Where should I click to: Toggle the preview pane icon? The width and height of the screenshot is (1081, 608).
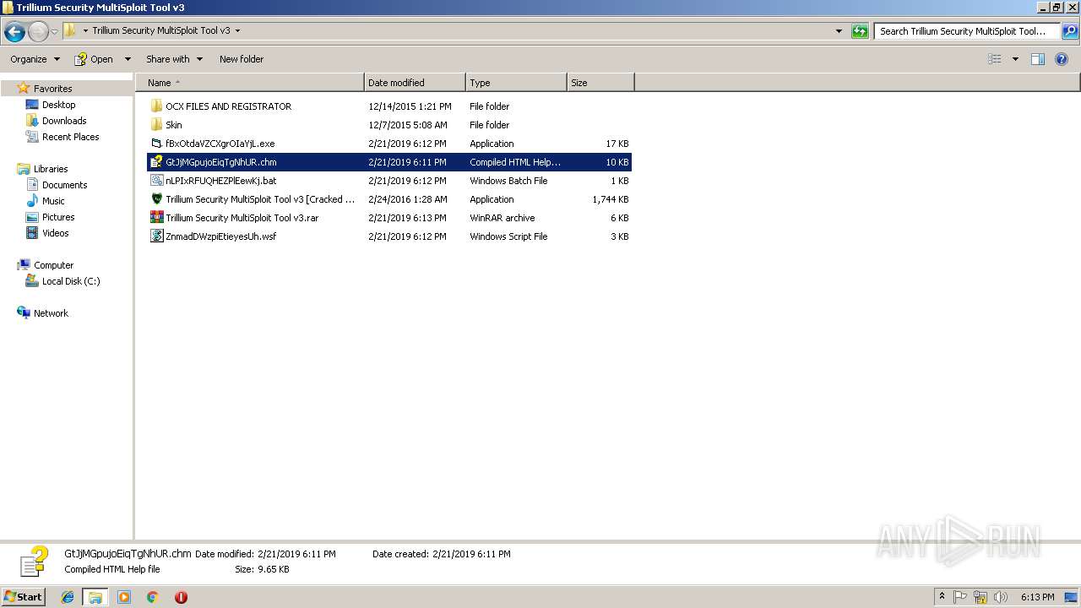1038,59
